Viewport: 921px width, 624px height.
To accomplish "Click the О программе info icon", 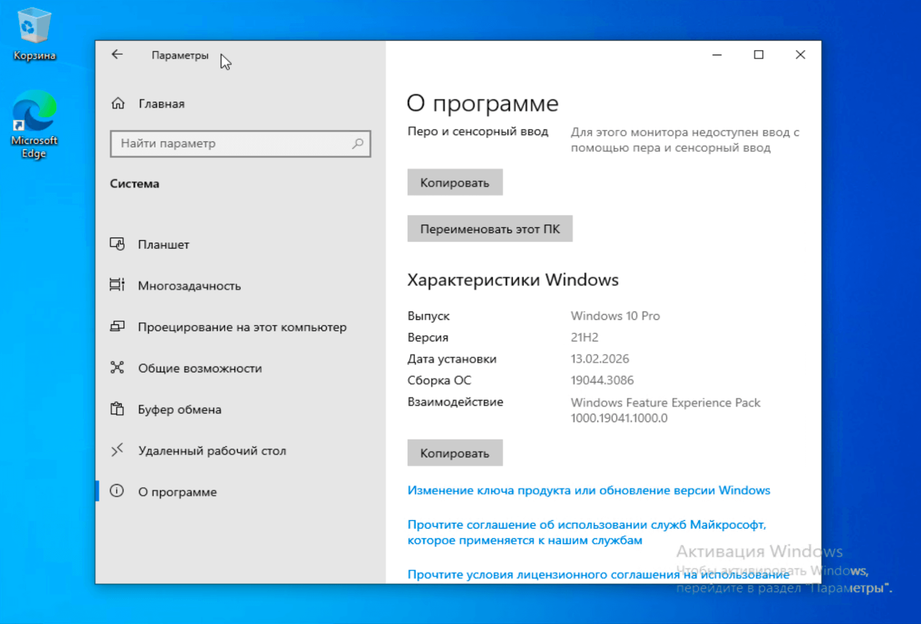I will click(x=117, y=491).
